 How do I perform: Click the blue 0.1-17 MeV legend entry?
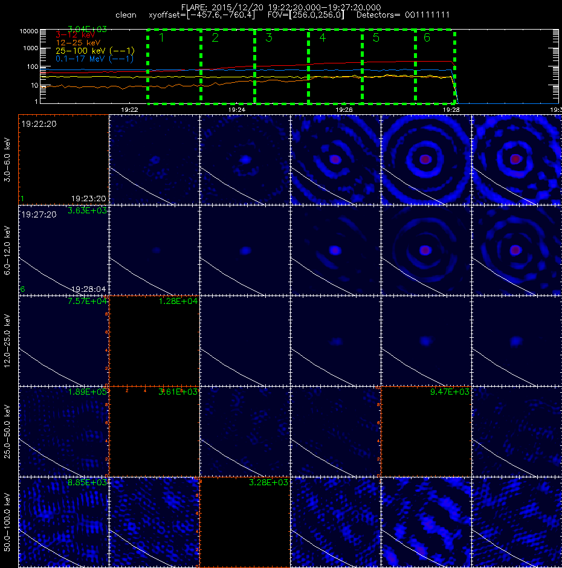click(94, 59)
